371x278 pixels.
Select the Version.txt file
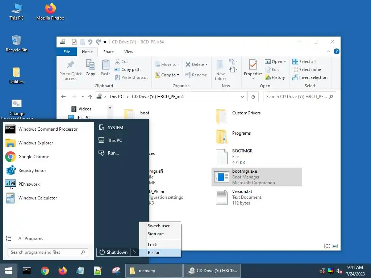(x=257, y=197)
